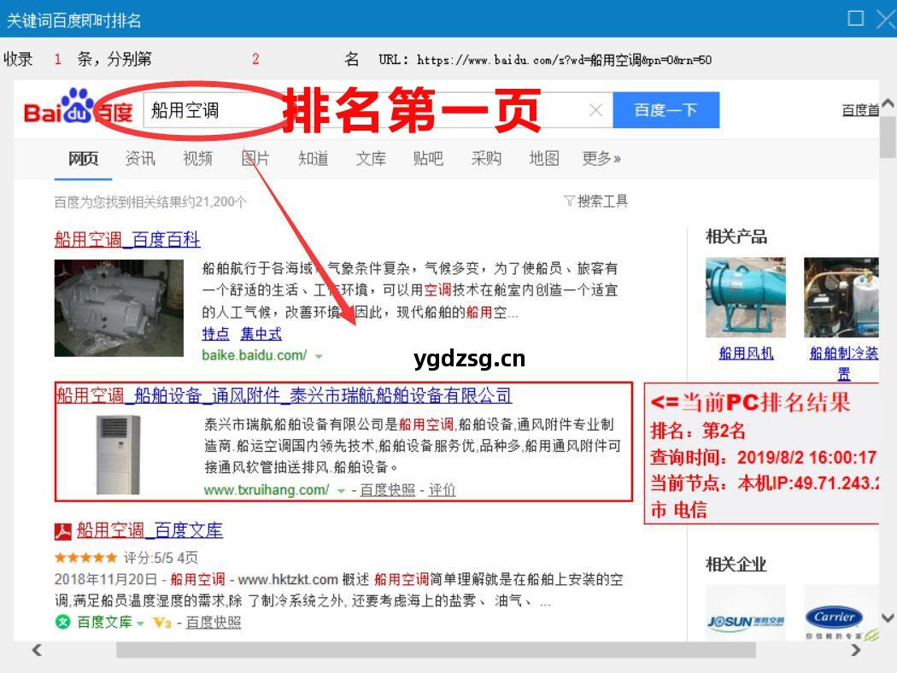Click the Carrier company logo
This screenshot has height=673, width=897.
tap(835, 618)
